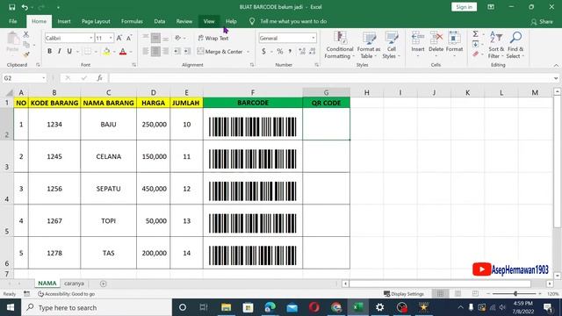Click the Name Box showing G2
This screenshot has width=562, height=316.
click(24, 78)
